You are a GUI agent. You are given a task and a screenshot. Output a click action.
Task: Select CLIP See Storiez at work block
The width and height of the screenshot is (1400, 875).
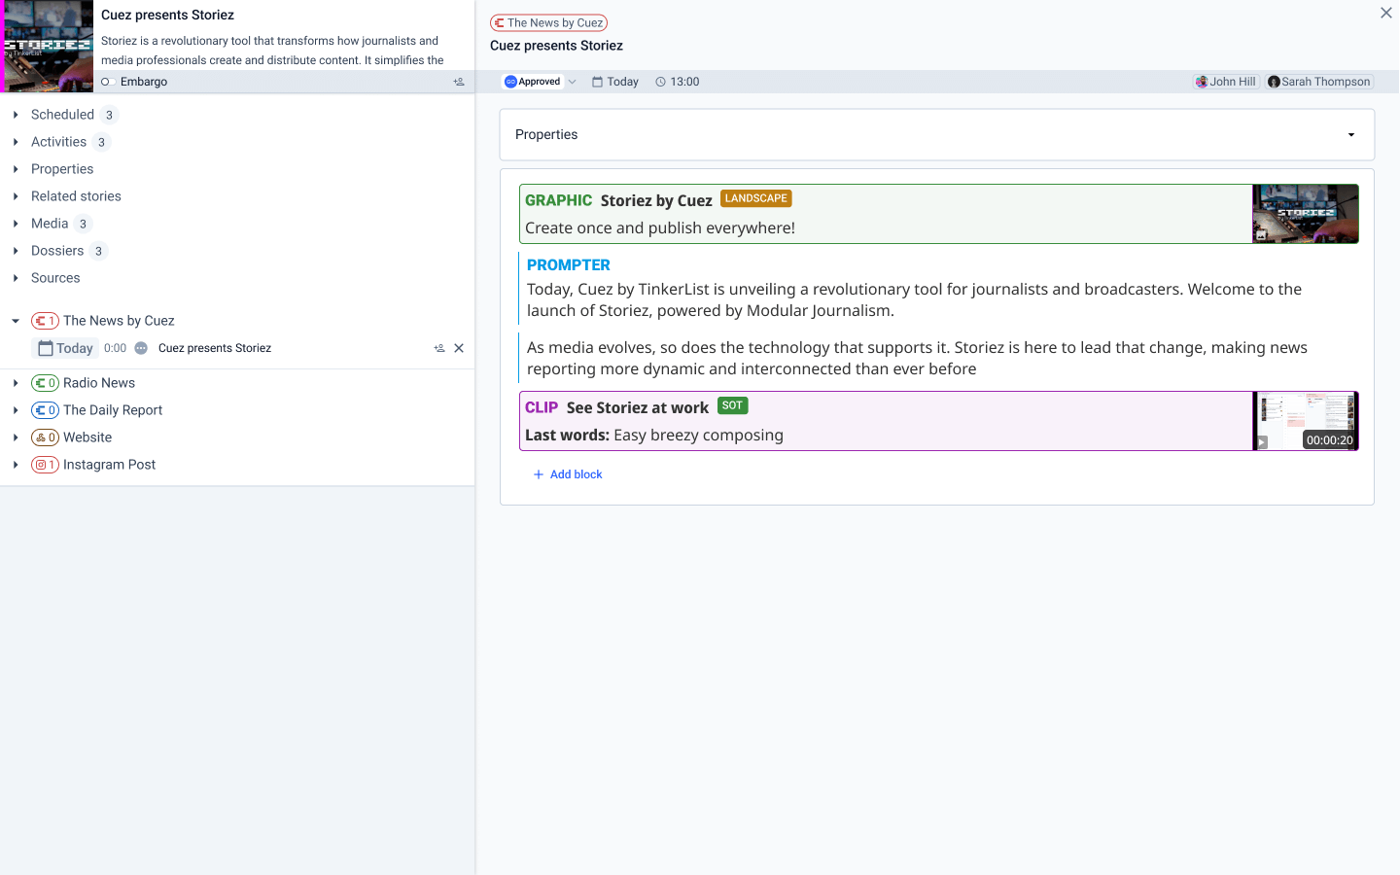pos(938,421)
